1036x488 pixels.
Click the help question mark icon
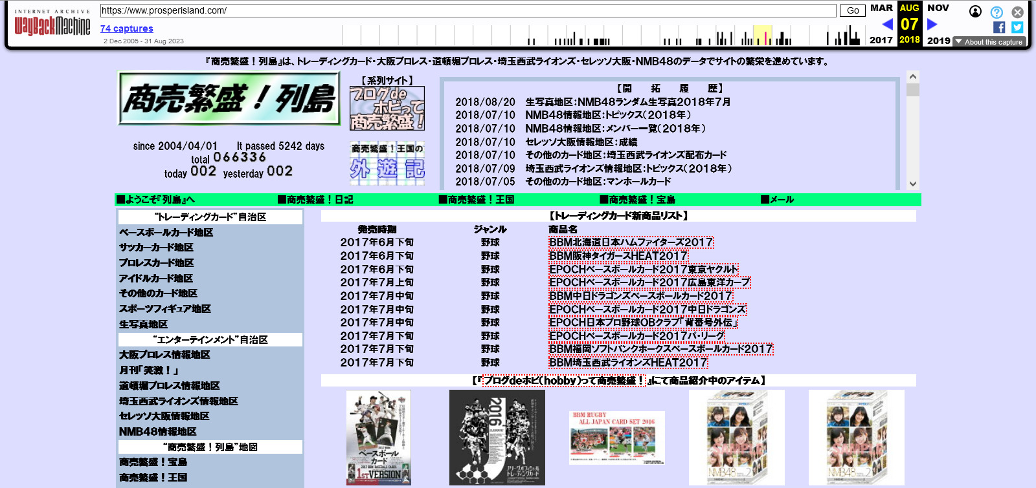pyautogui.click(x=997, y=12)
